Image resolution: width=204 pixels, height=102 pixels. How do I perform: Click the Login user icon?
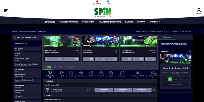[199, 11]
